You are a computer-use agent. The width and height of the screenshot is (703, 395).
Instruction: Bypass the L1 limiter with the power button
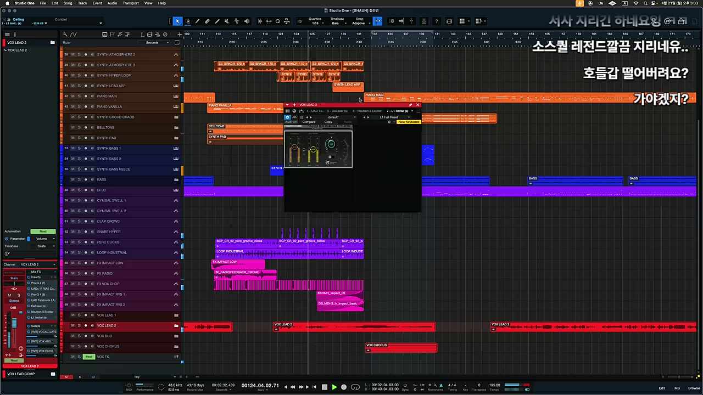pyautogui.click(x=287, y=117)
